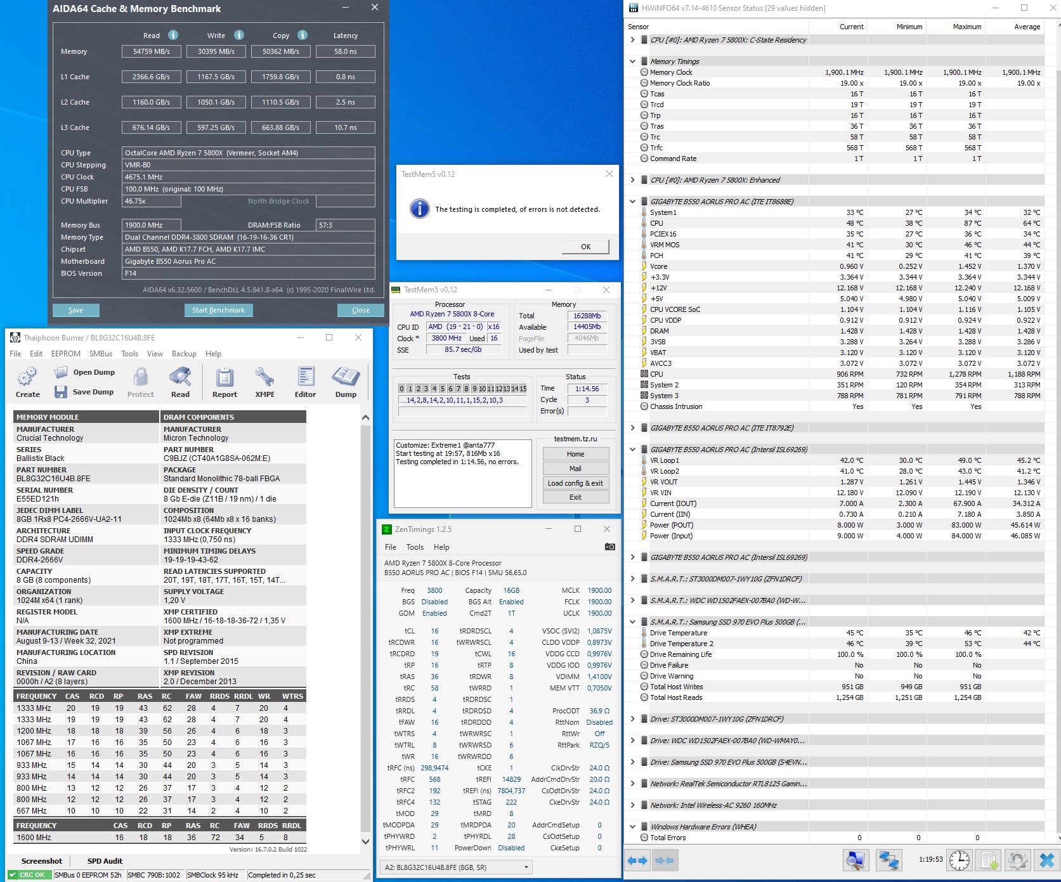Click HWiNFO's monitor with magnifier icon
The width and height of the screenshot is (1061, 882).
(856, 860)
